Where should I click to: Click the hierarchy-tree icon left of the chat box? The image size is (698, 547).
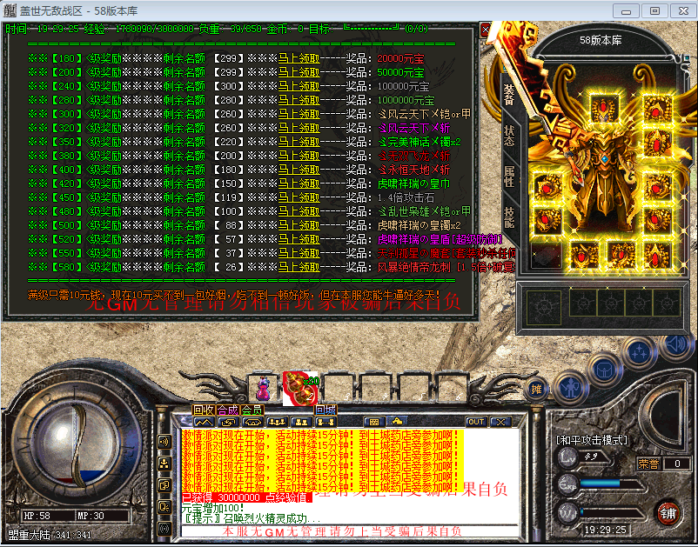coord(164,464)
